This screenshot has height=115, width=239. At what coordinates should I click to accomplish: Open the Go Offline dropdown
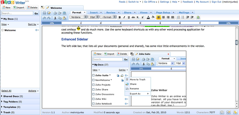(x=151, y=2)
